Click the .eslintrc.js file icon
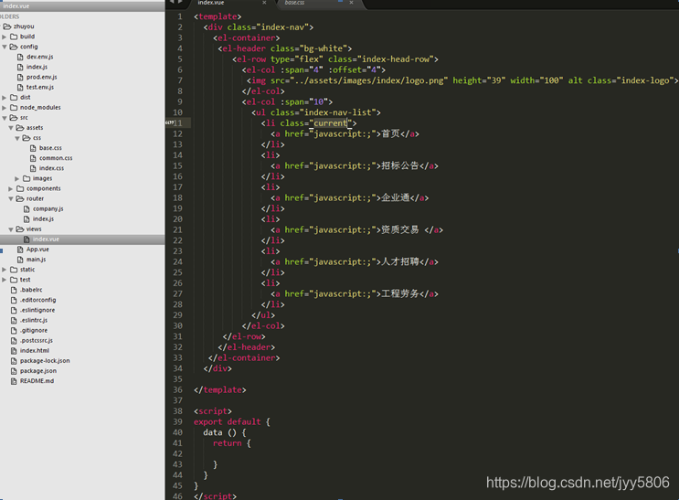 (x=14, y=320)
